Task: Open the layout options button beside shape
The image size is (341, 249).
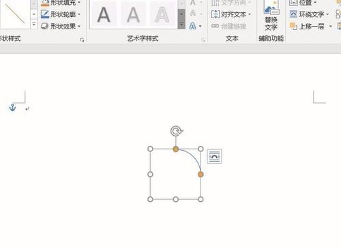Action: pos(214,156)
